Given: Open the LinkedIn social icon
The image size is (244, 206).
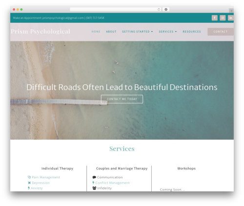Looking at the screenshot, I should tap(231, 18).
